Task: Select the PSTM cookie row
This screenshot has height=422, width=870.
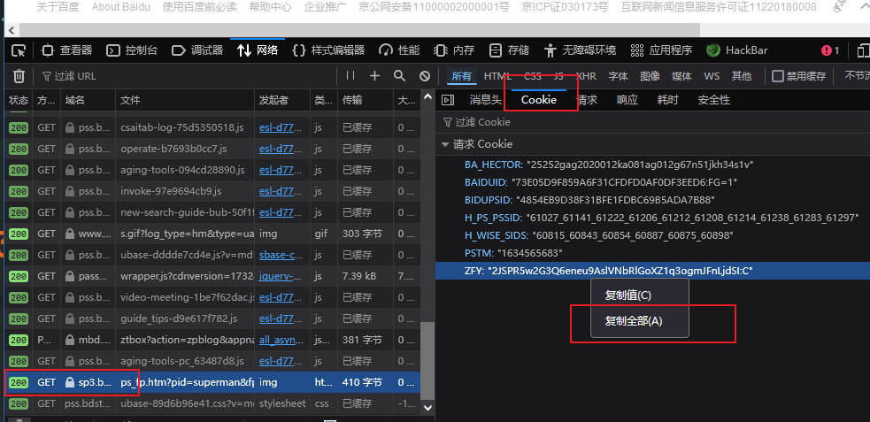Action: pyautogui.click(x=652, y=253)
